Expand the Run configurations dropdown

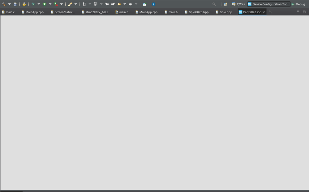click(x=50, y=4)
